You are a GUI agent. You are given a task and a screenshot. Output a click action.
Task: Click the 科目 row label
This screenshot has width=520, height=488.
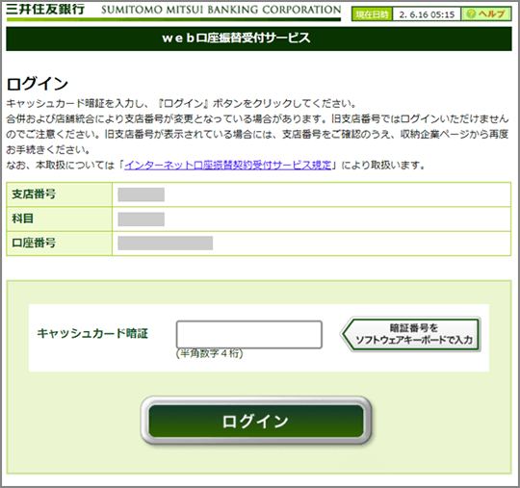coord(22,218)
